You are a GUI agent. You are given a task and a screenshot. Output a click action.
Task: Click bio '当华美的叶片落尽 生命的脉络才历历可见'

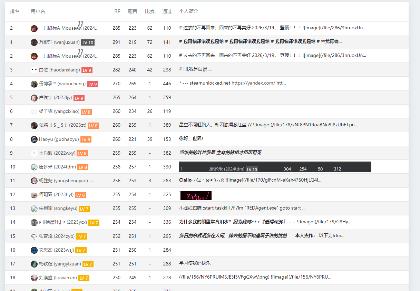pos(220,153)
